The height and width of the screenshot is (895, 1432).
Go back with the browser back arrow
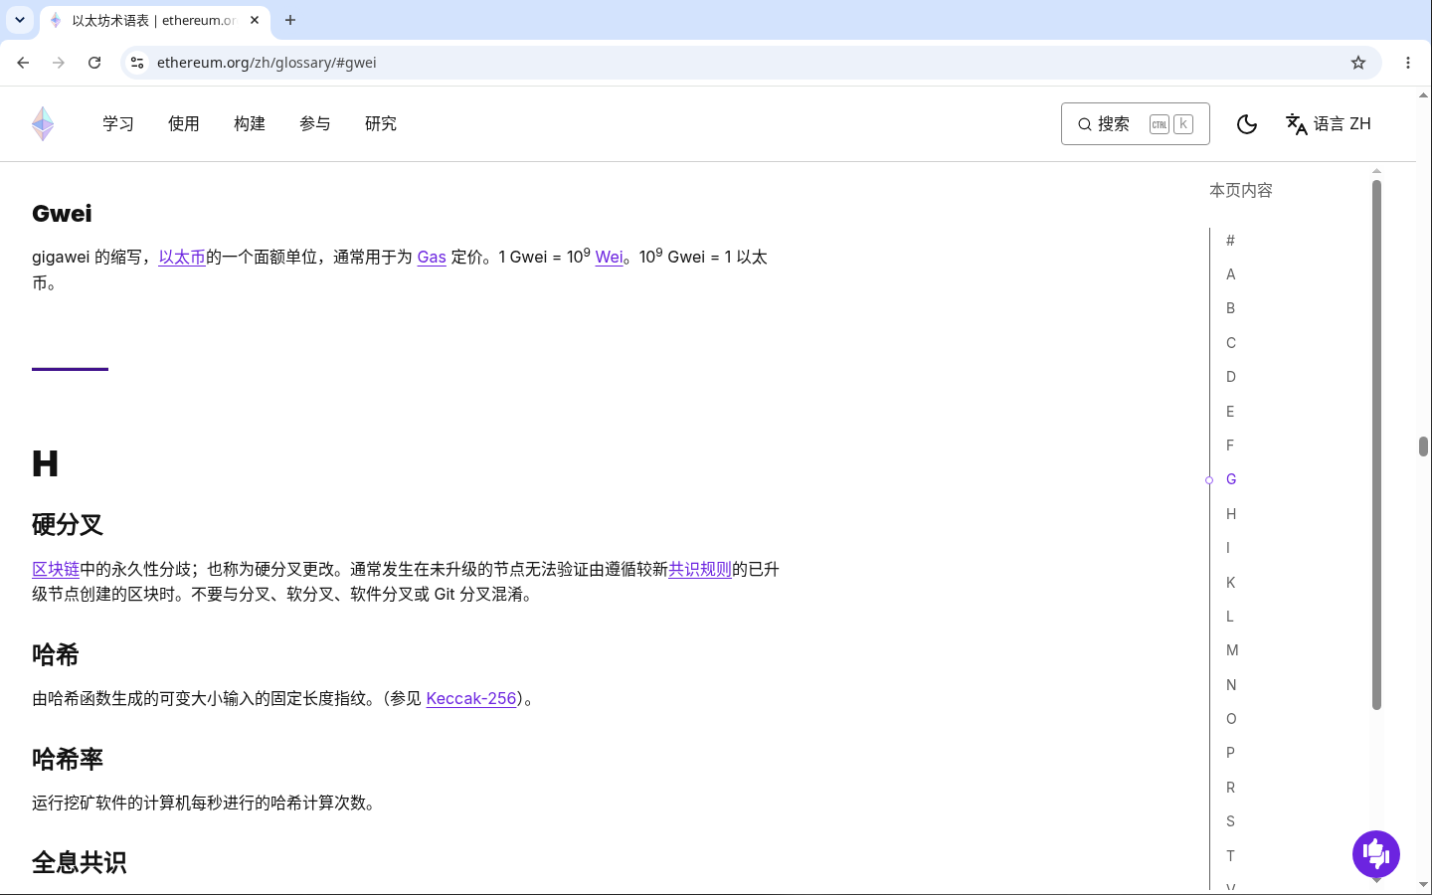click(23, 63)
